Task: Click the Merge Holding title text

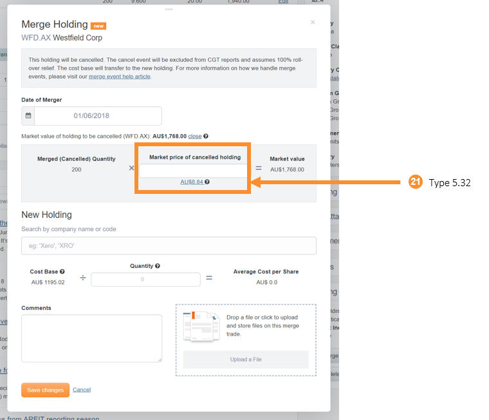Action: coord(55,24)
